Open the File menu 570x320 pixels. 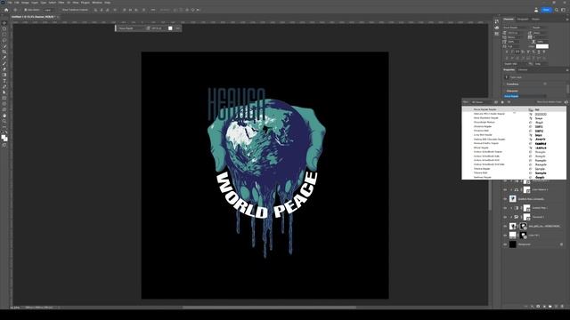pos(10,3)
